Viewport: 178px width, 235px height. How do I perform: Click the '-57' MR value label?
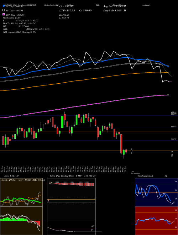tap(93, 226)
